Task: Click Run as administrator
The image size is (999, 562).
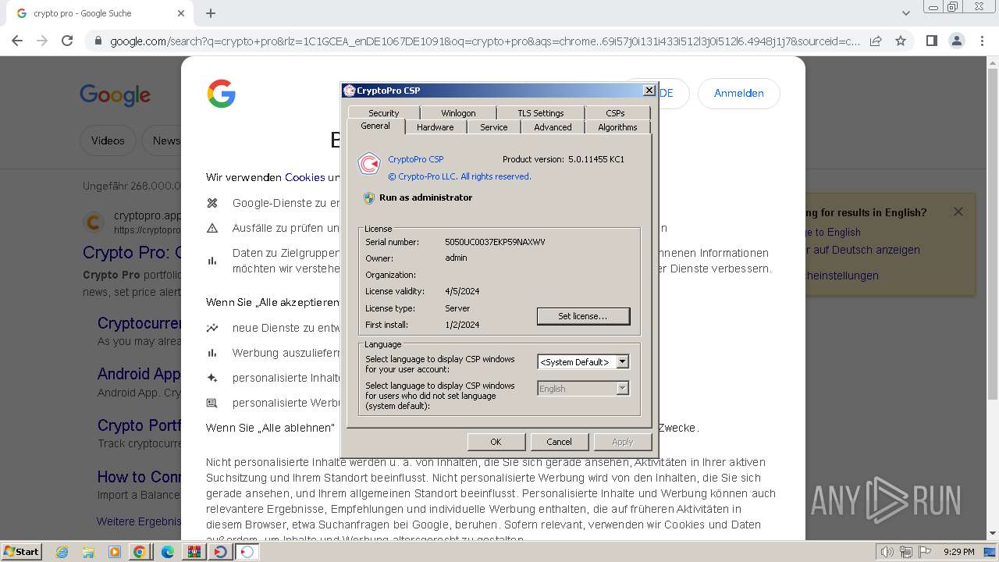Action: click(x=425, y=197)
